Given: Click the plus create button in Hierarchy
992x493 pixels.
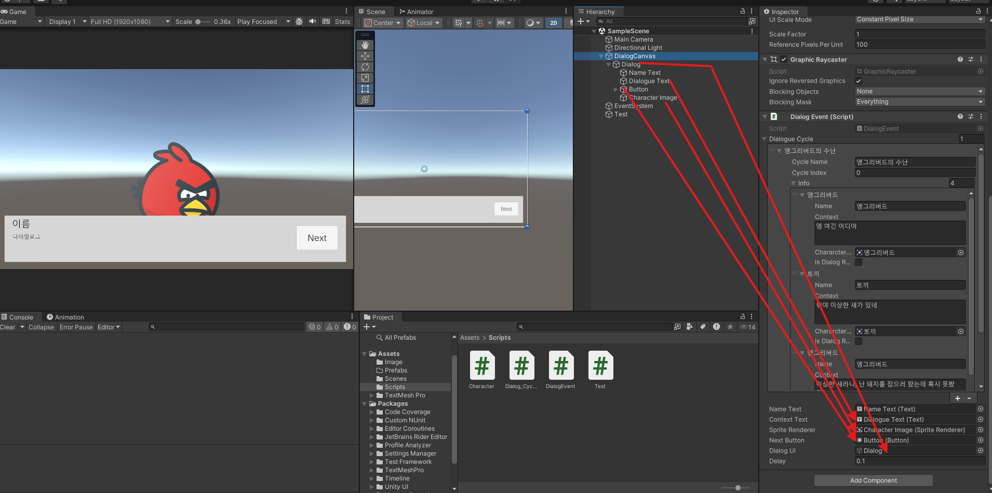Looking at the screenshot, I should [581, 21].
